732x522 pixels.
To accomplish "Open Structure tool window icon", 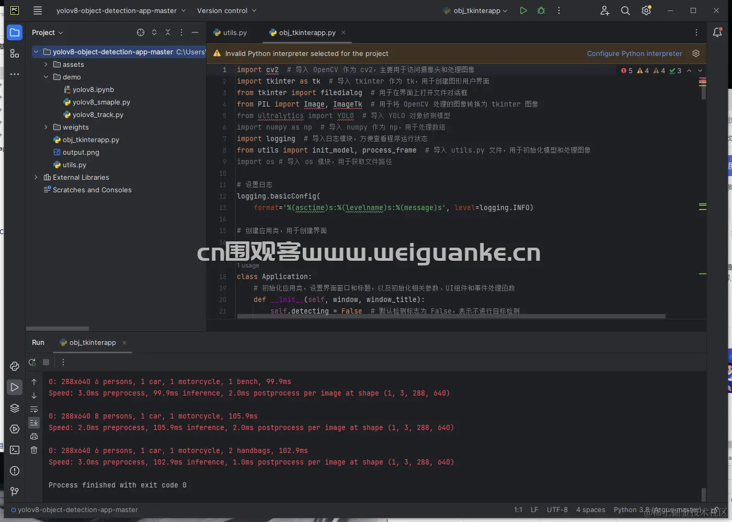I will (15, 53).
